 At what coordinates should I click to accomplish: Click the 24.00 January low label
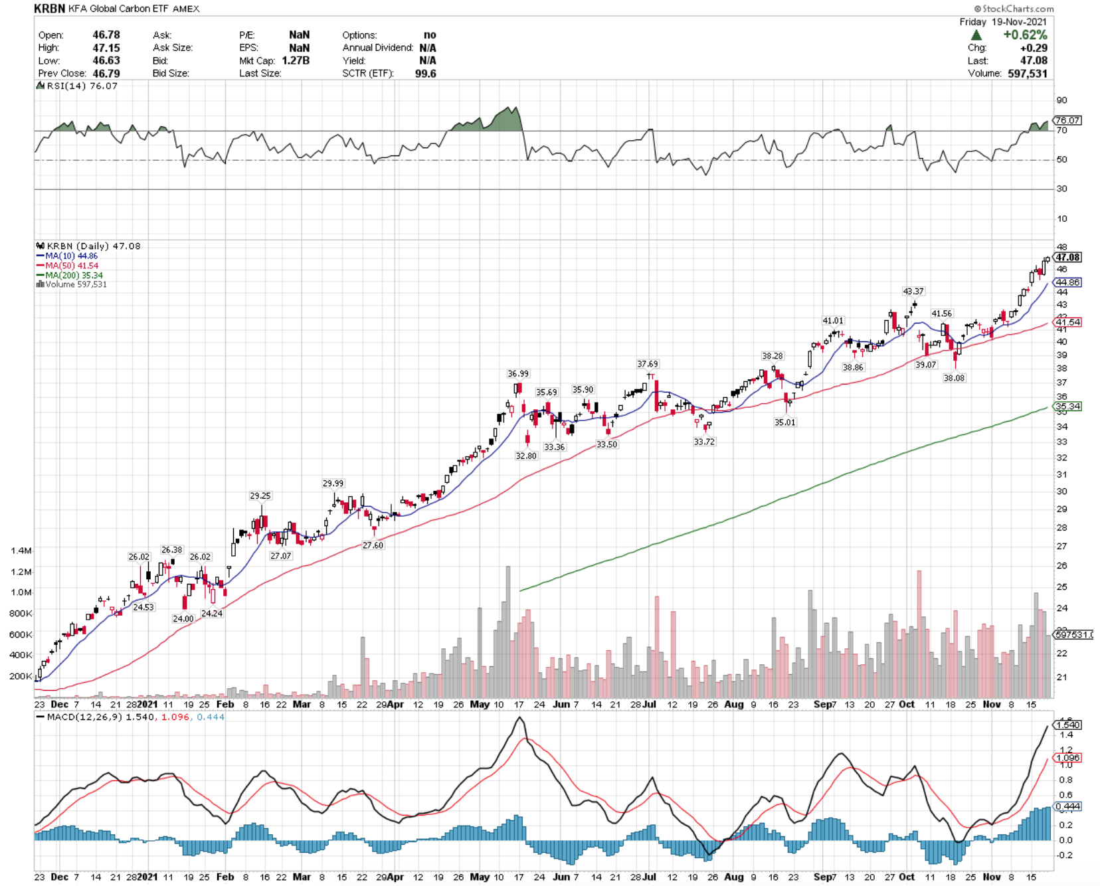pyautogui.click(x=183, y=618)
